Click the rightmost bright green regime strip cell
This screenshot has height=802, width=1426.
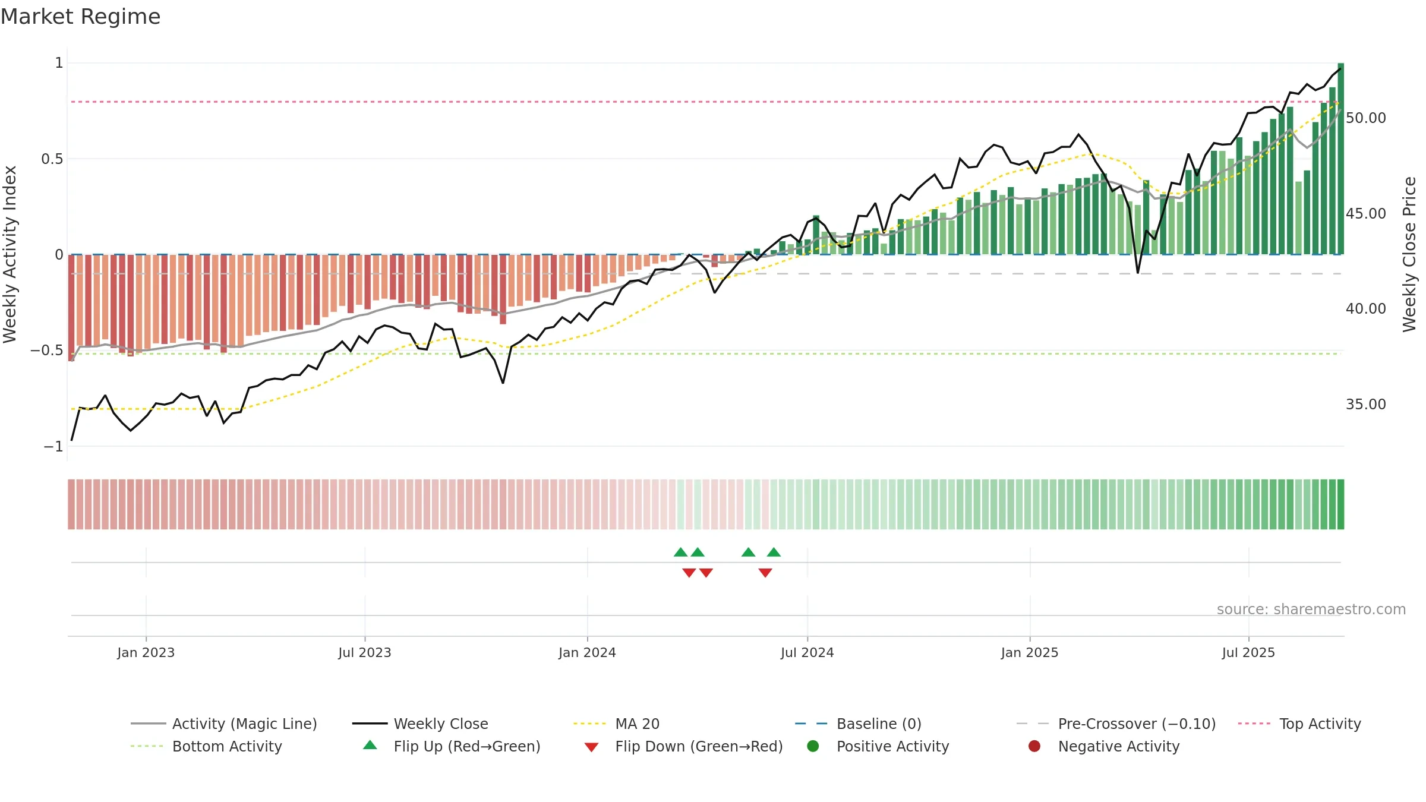point(1341,504)
